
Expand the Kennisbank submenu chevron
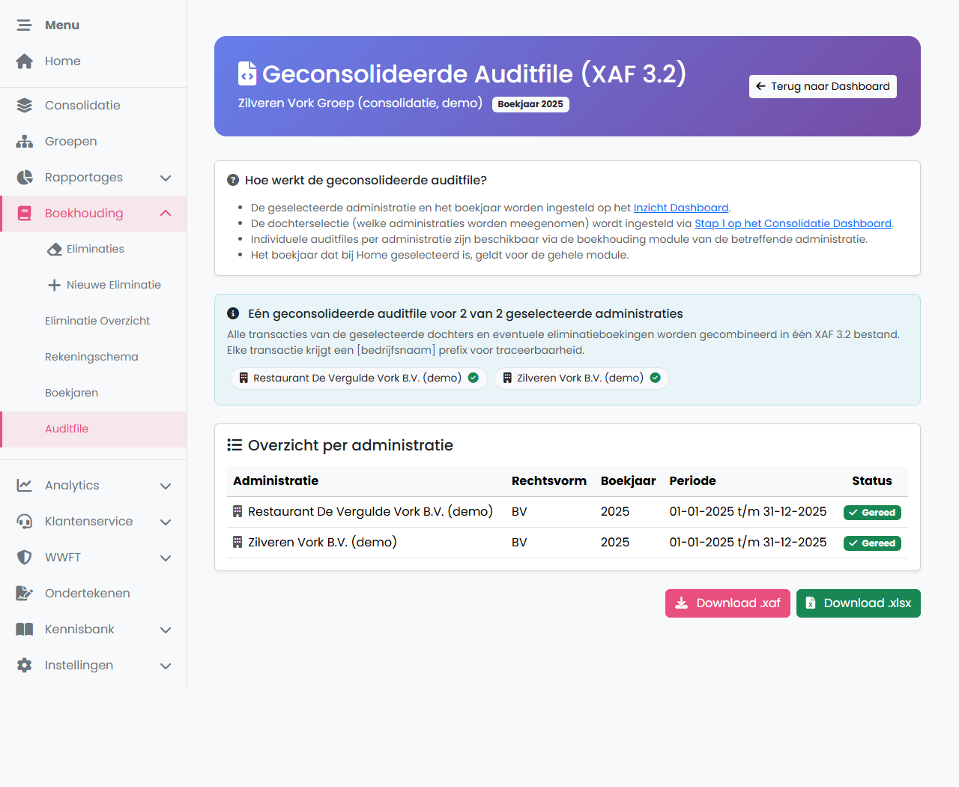pyautogui.click(x=166, y=630)
